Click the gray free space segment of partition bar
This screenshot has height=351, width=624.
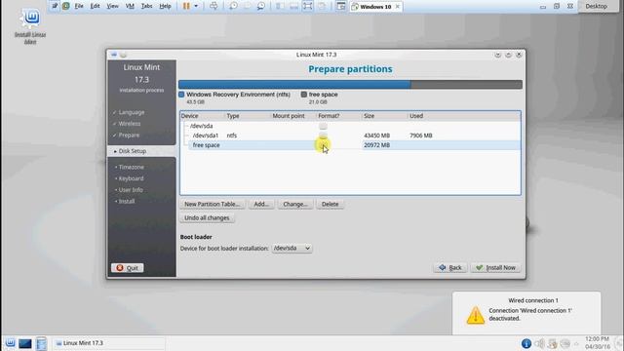466,85
